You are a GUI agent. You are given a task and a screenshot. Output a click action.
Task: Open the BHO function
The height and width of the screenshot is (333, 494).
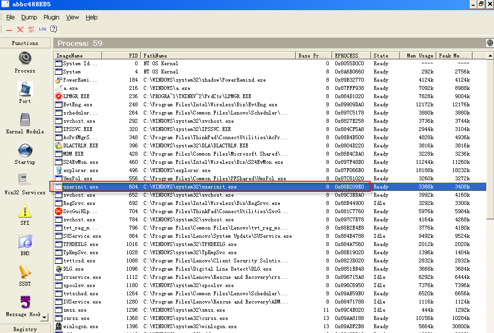tap(25, 242)
